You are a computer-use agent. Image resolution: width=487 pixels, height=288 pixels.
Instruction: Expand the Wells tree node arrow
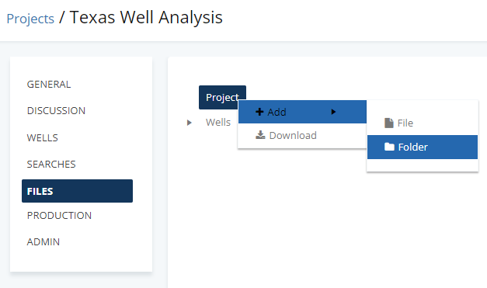pyautogui.click(x=190, y=123)
